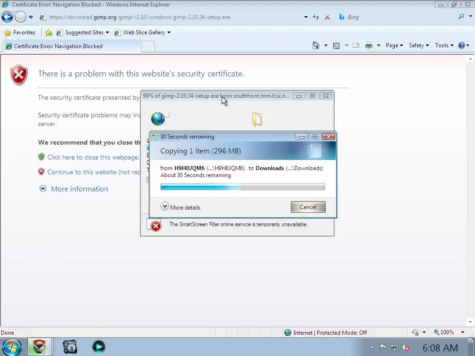Click the scrollbar up arrow
Image resolution: width=475 pixels, height=356 pixels.
(470, 59)
